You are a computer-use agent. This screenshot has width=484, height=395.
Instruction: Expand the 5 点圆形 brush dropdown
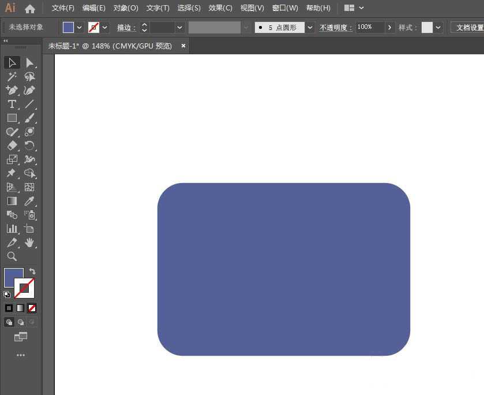[310, 27]
